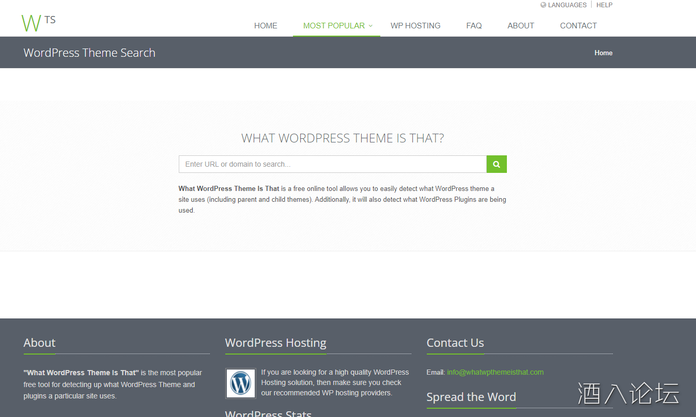Viewport: 696px width, 417px height.
Task: Open the FAQ page
Action: [x=474, y=26]
